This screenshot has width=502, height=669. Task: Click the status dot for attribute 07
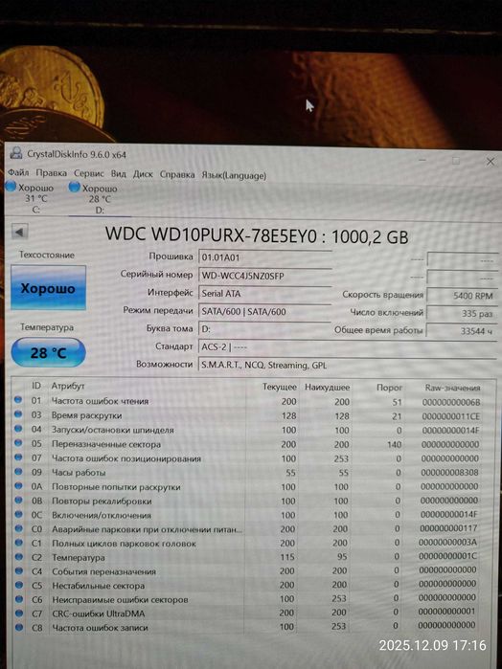18,457
